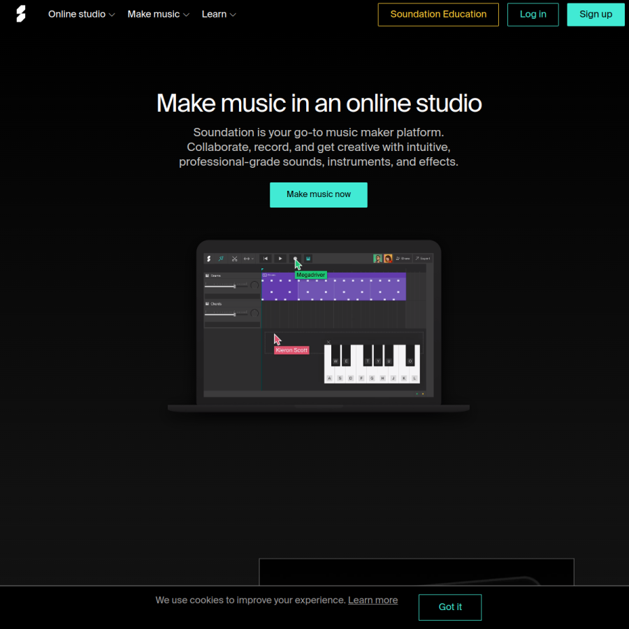Click the red Kieron Scott cursor label

291,350
